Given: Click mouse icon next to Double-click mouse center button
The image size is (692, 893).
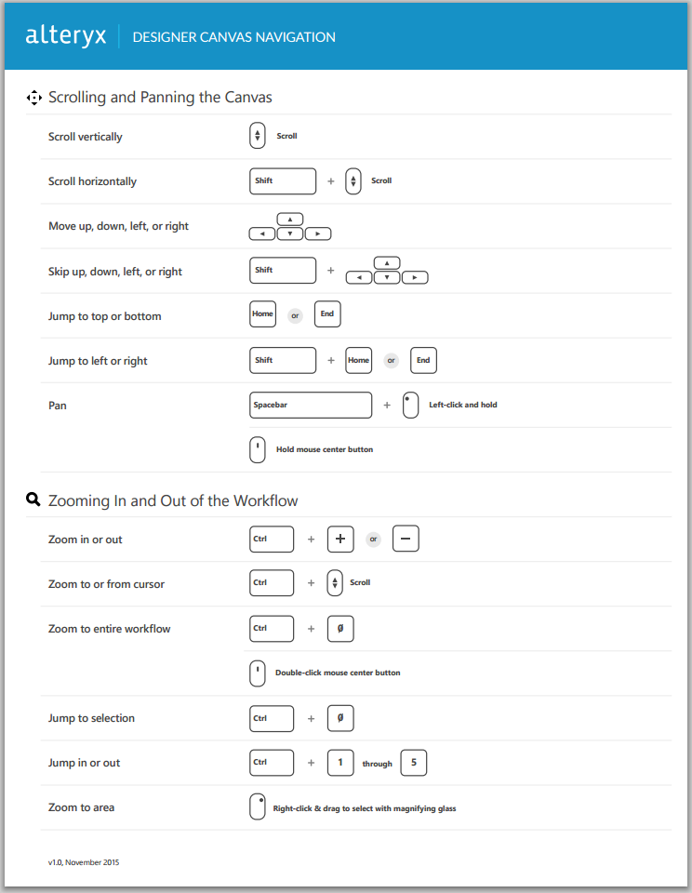Looking at the screenshot, I should (x=258, y=673).
